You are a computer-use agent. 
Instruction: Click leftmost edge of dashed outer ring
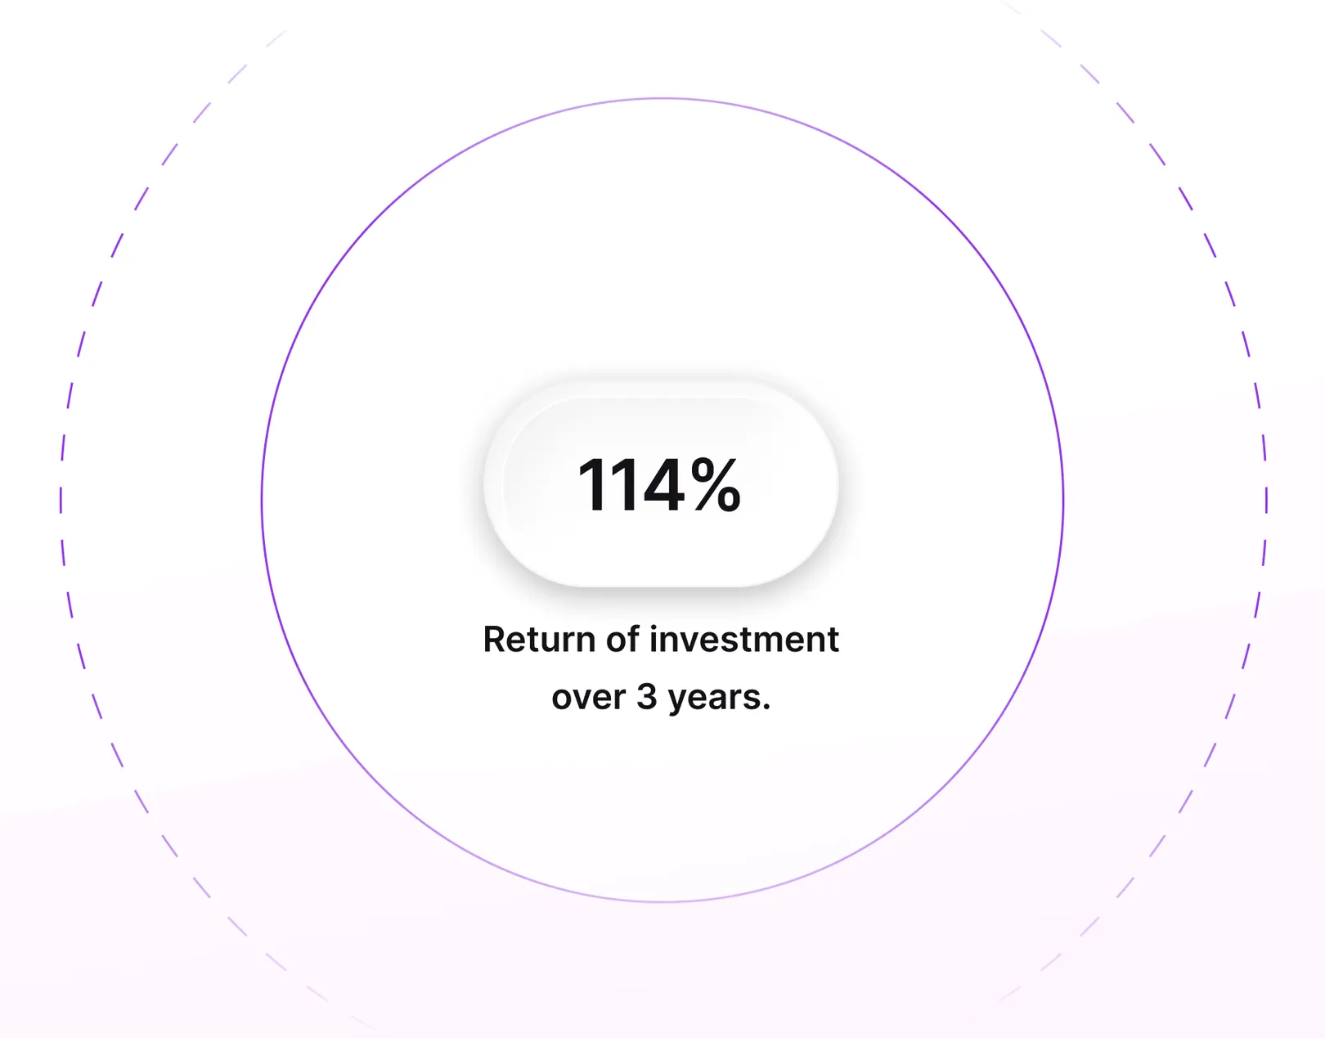point(61,500)
